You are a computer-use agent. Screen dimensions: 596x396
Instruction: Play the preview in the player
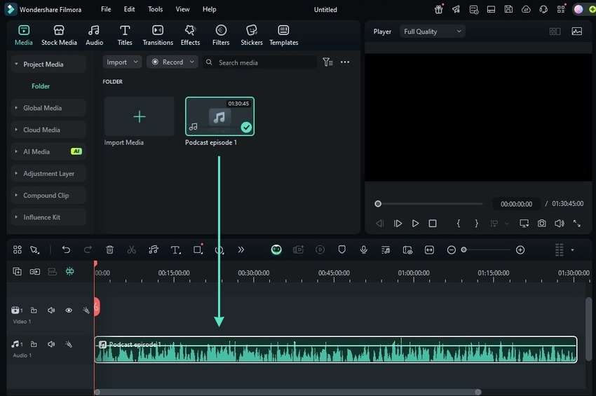pyautogui.click(x=415, y=224)
